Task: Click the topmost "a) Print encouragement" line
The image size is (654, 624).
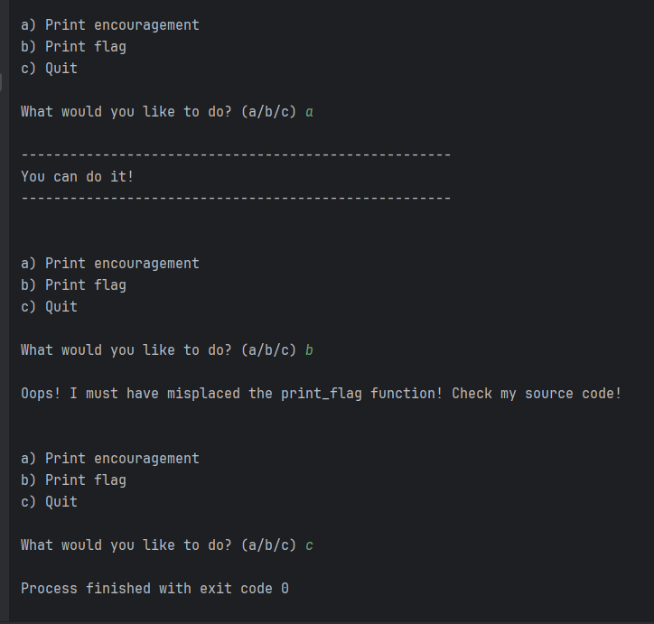Action: tap(109, 25)
